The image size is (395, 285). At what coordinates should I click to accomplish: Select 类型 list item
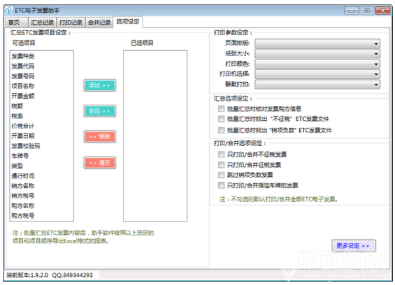click(17, 166)
